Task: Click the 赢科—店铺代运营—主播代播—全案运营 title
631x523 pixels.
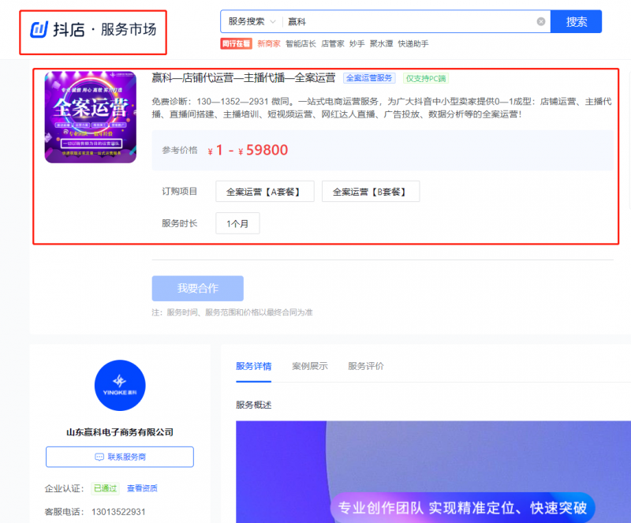Action: pos(244,78)
